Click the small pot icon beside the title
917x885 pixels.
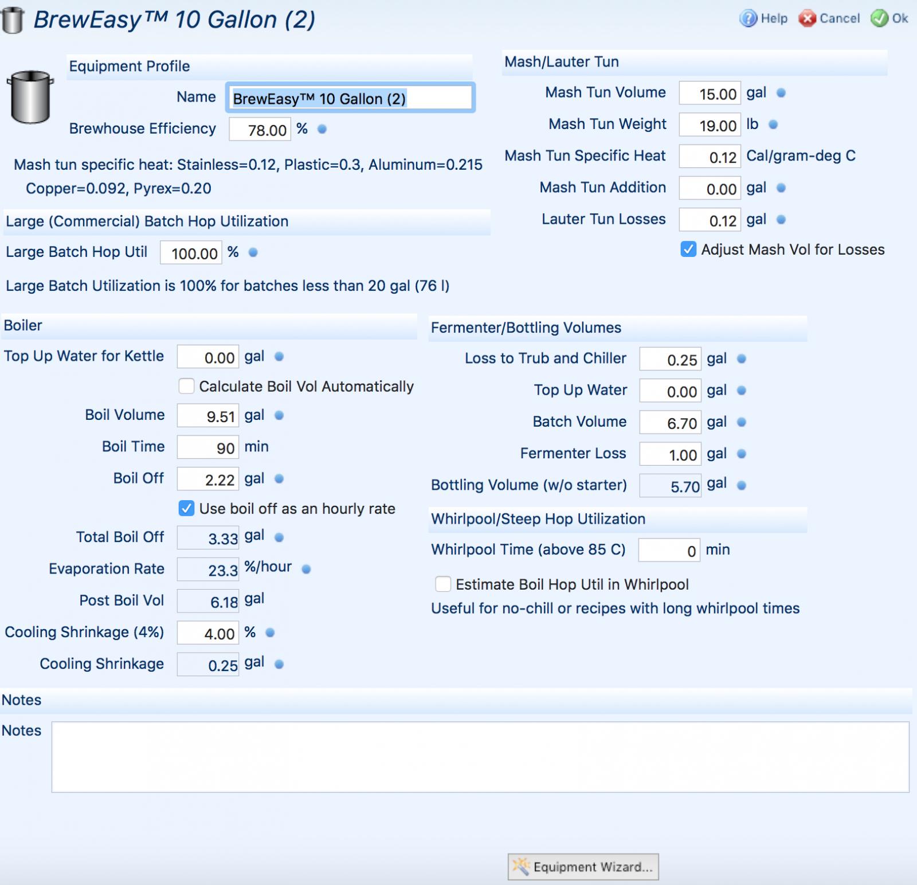(12, 20)
